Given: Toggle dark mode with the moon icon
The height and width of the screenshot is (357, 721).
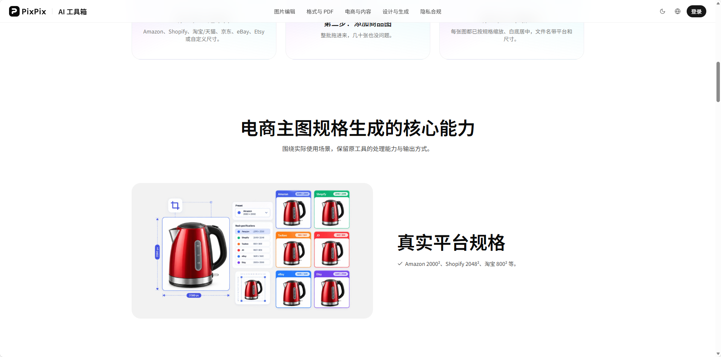Looking at the screenshot, I should click(663, 11).
